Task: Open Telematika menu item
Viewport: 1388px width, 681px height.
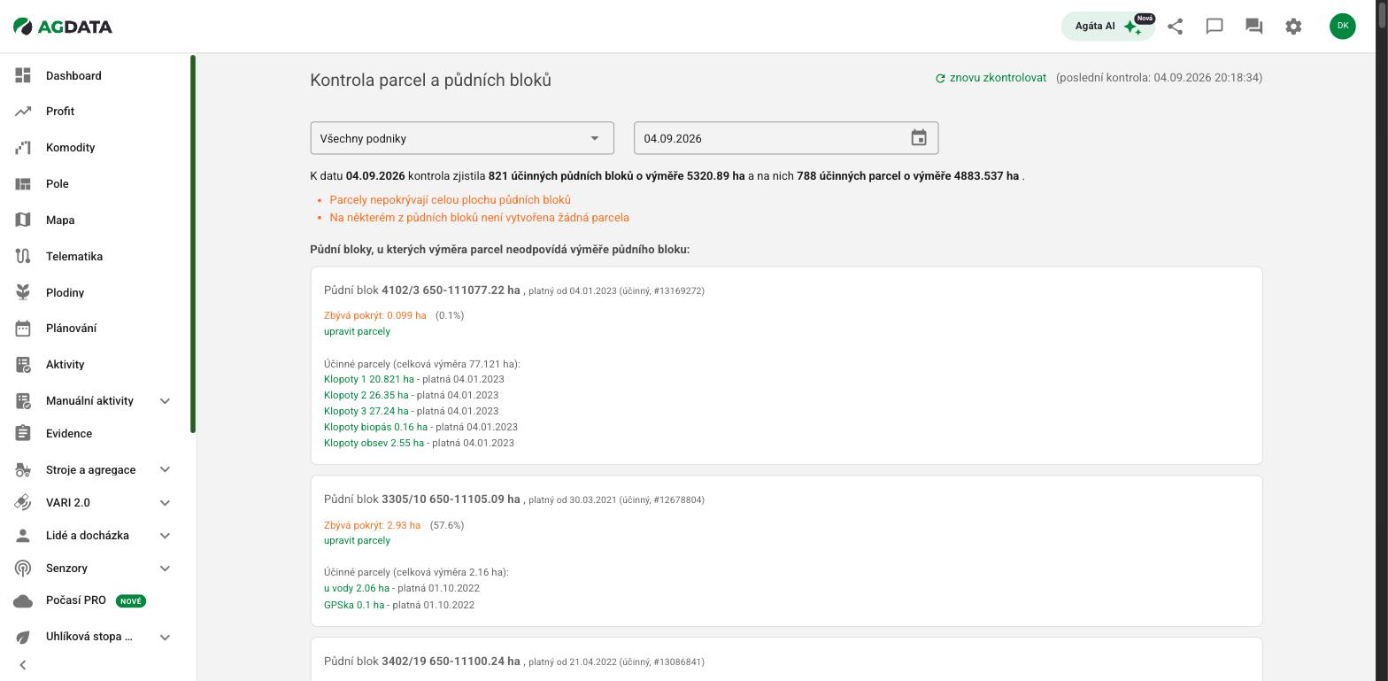Action: [74, 256]
